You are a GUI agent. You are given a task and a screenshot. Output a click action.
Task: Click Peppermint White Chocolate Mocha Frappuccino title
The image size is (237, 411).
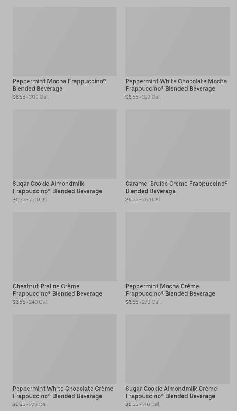(176, 85)
